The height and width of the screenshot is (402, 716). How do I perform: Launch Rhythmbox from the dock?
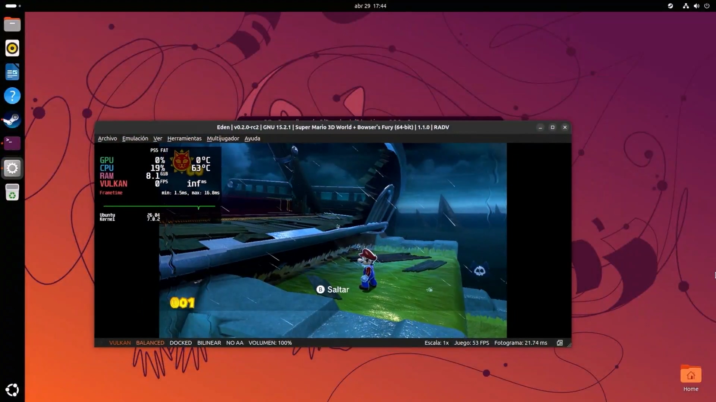(12, 48)
